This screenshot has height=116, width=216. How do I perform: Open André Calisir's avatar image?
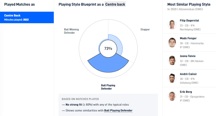(x=172, y=78)
